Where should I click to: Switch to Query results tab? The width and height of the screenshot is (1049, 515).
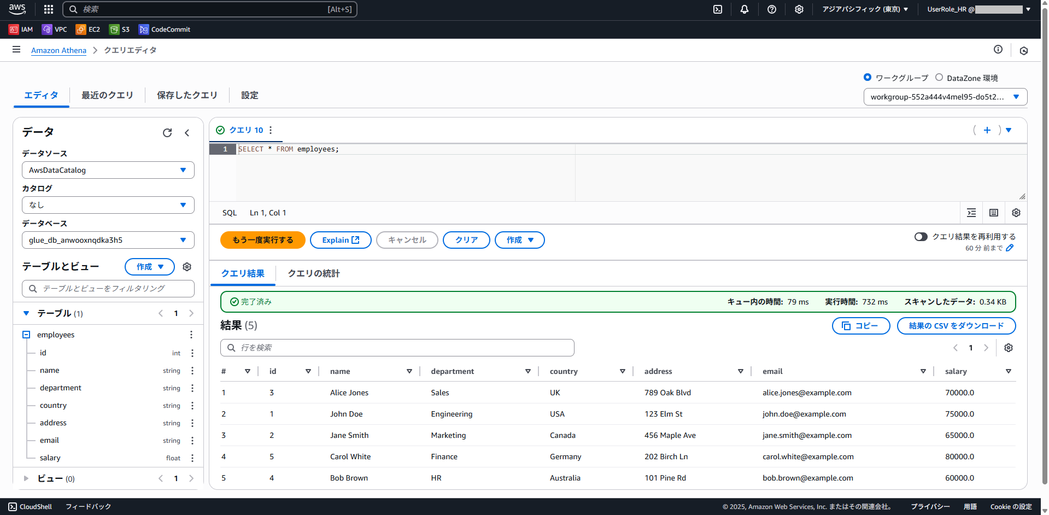coord(243,273)
